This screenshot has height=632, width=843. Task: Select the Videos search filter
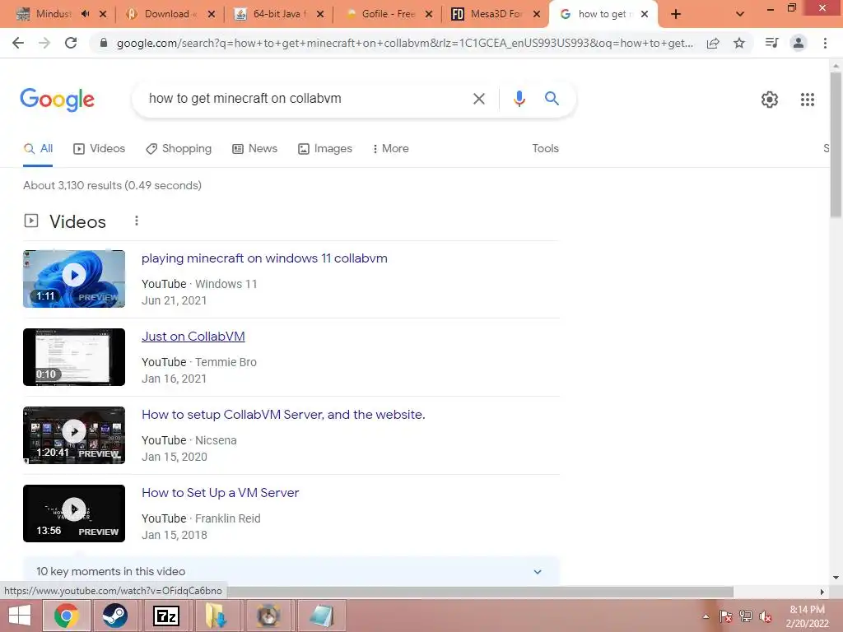pos(99,148)
